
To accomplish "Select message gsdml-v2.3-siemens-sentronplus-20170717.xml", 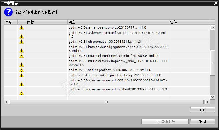I will click(x=107, y=27).
